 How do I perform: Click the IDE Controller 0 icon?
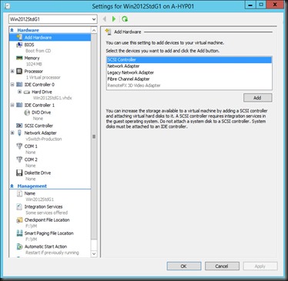(19, 85)
